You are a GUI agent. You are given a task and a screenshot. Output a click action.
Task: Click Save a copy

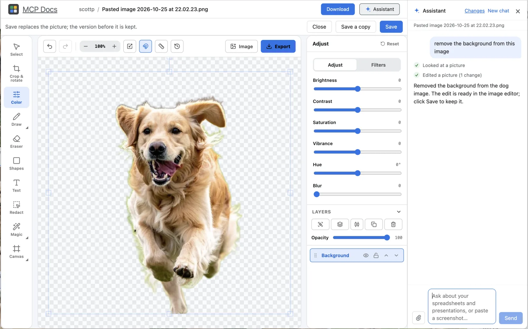tap(356, 27)
